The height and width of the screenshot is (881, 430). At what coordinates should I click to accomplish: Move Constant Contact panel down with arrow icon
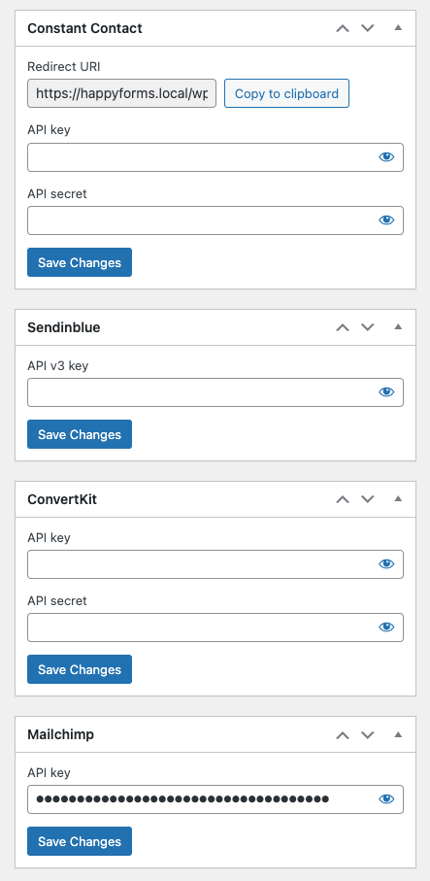tap(367, 28)
